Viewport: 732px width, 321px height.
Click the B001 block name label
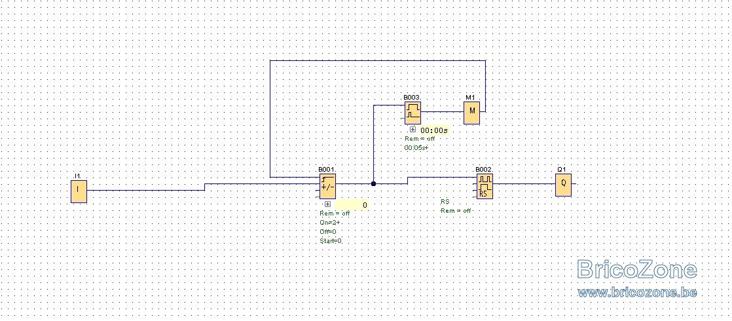(327, 170)
